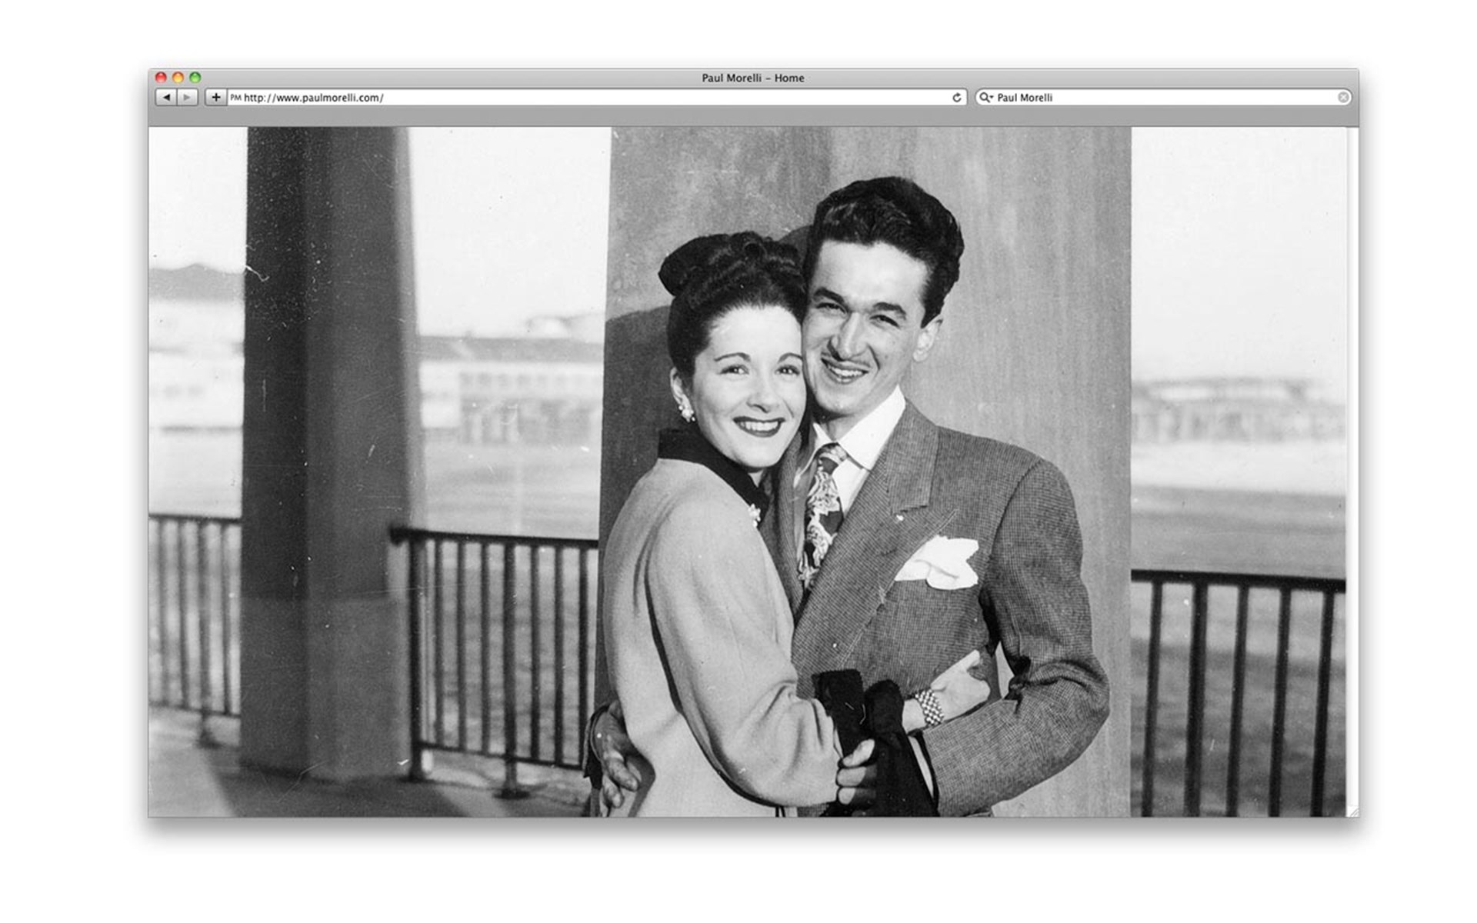Go back to the previous page
Viewport: 1477px width, 923px height.
point(166,98)
